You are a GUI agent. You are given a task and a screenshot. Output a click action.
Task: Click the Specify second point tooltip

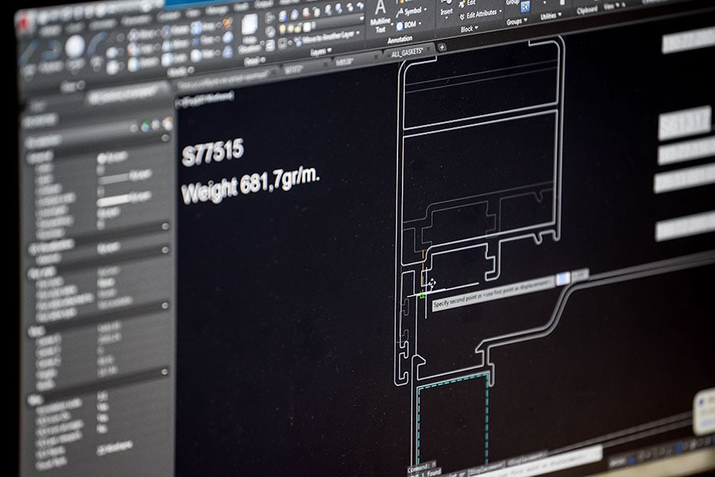coord(492,293)
